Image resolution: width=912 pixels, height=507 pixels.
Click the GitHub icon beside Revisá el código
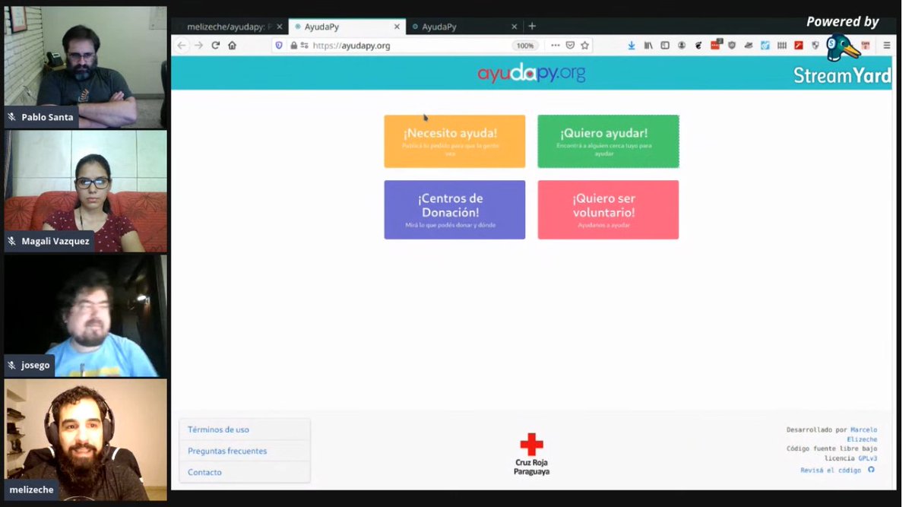click(x=871, y=470)
